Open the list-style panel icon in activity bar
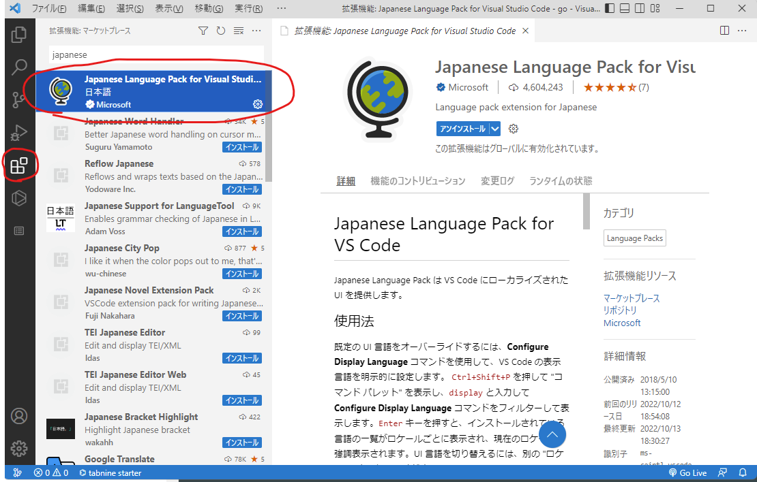The height and width of the screenshot is (482, 757). pos(19,231)
